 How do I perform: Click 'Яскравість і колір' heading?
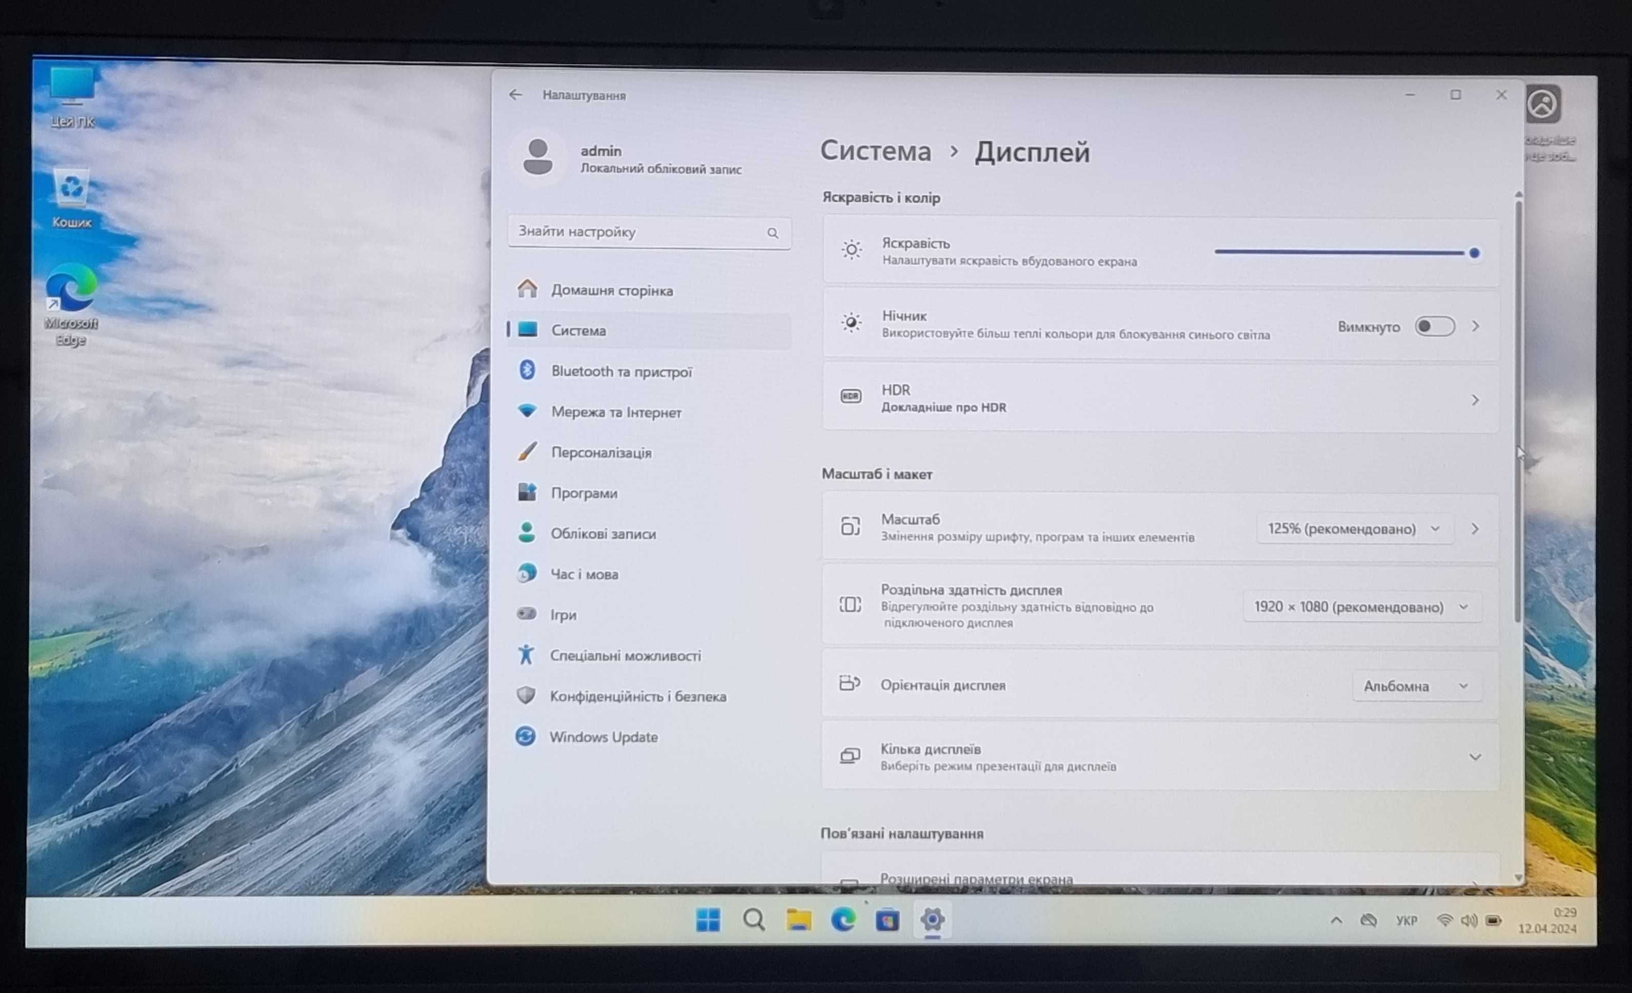(x=881, y=197)
